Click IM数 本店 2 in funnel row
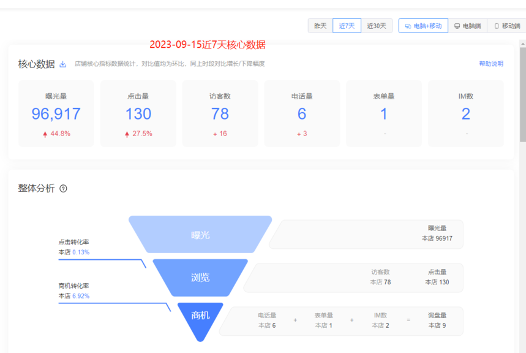Viewport: 526px width, 353px height. pos(380,321)
